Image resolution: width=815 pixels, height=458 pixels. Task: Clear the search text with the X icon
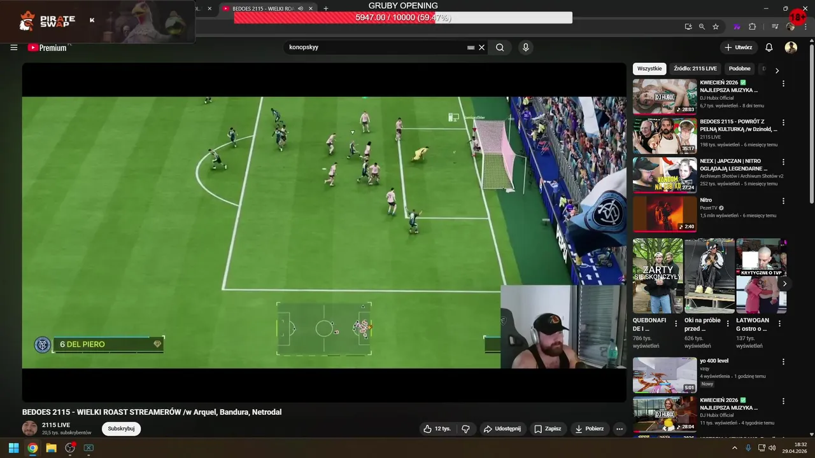click(482, 48)
